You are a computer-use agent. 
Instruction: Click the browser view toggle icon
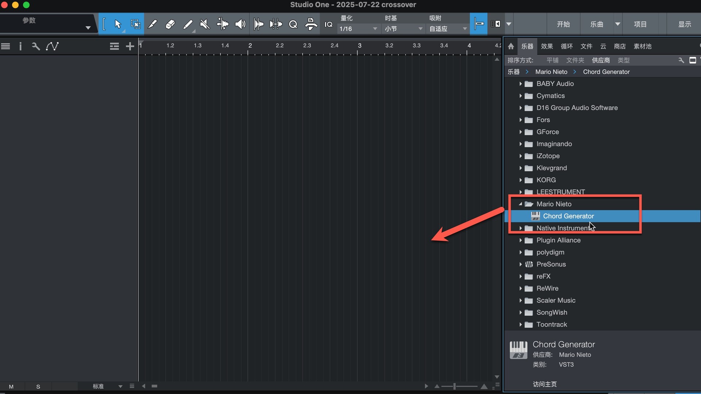click(x=693, y=60)
